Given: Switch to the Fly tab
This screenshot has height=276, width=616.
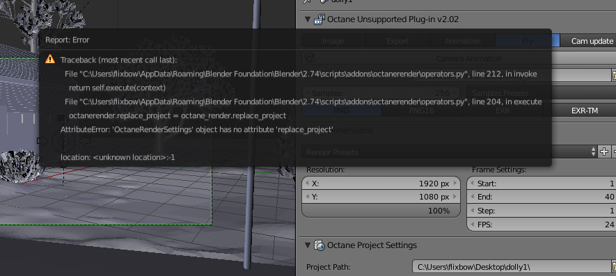Looking at the screenshot, I should coord(527,41).
